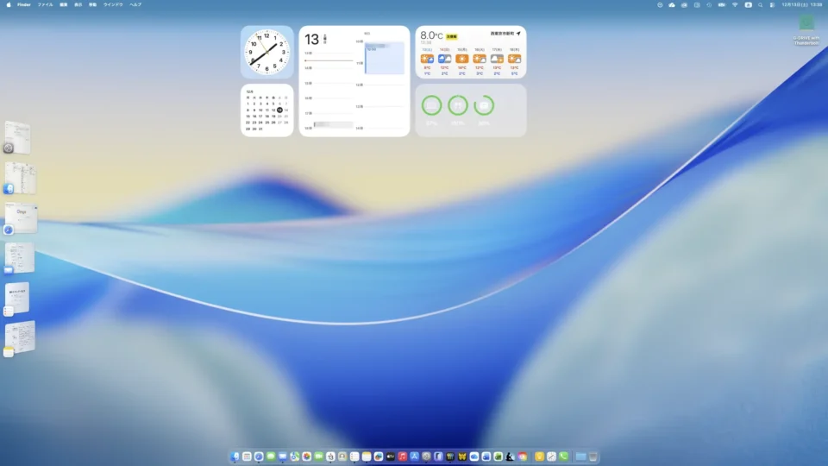Switch to Finder window in Stage Manager
The width and height of the screenshot is (828, 466).
click(x=20, y=178)
